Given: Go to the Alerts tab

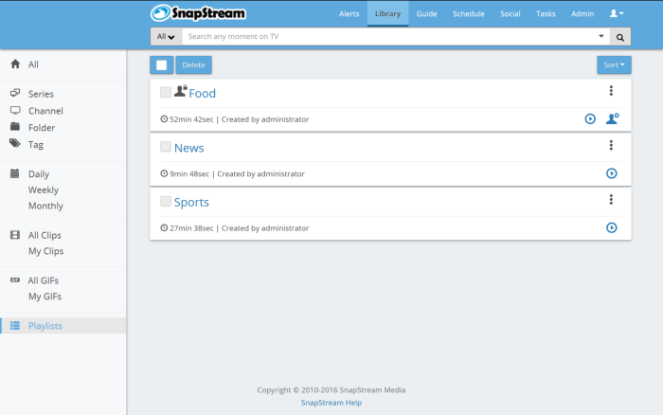Looking at the screenshot, I should tap(349, 13).
